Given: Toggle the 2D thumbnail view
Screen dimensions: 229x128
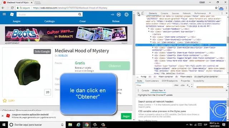Looking at the screenshot, I should (x=48, y=92).
